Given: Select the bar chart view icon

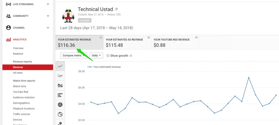Looking at the screenshot, I should (x=60, y=95).
